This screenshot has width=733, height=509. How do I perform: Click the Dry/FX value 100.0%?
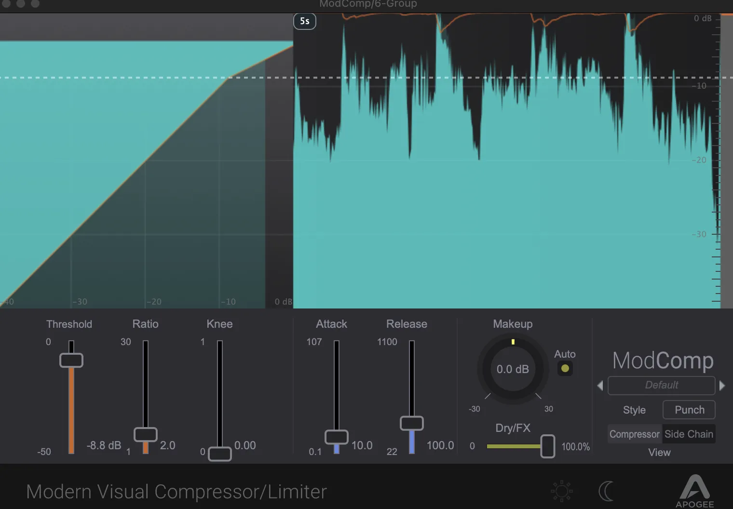click(576, 447)
